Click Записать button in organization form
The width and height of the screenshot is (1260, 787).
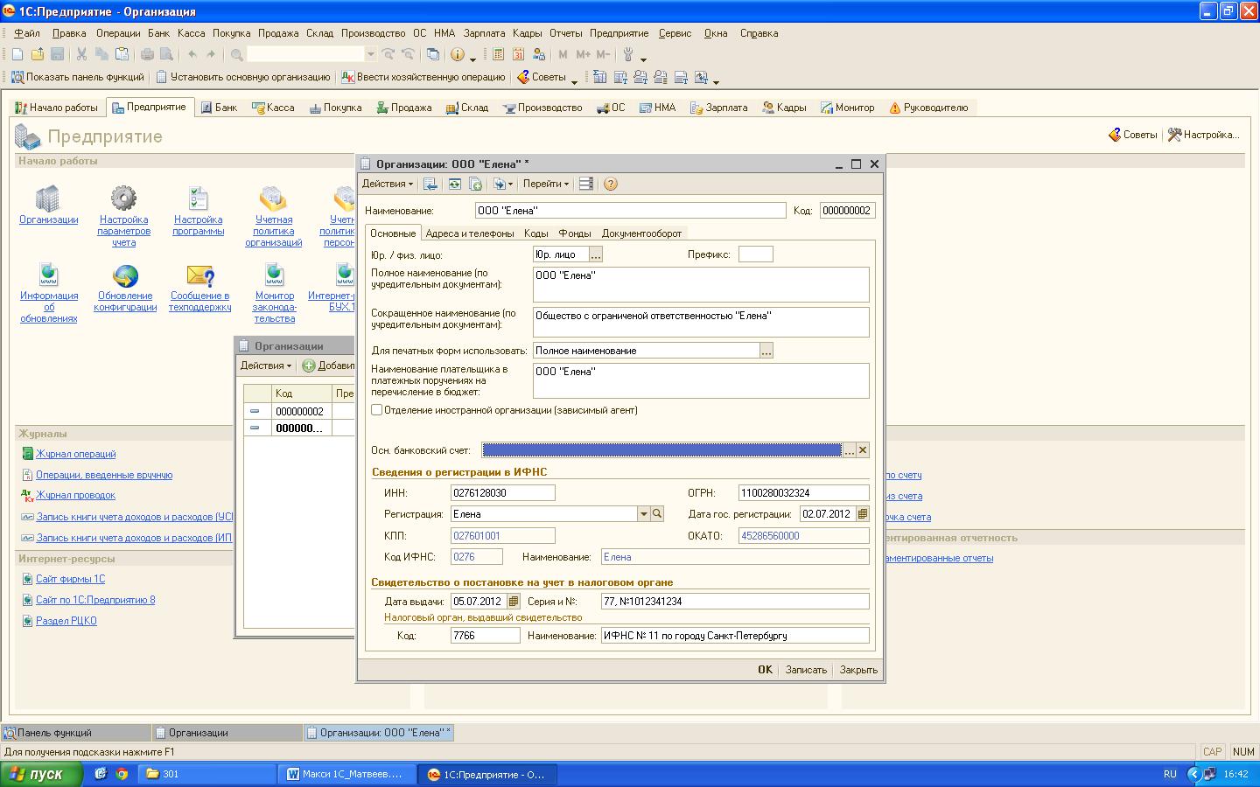(806, 670)
